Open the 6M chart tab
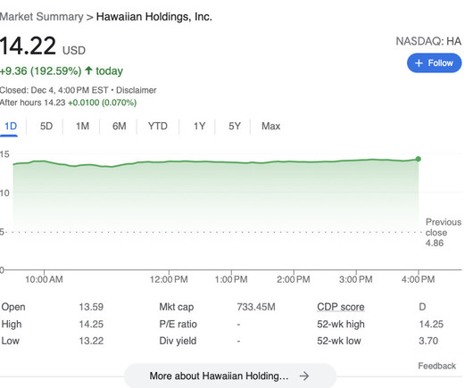The height and width of the screenshot is (388, 473). [120, 126]
